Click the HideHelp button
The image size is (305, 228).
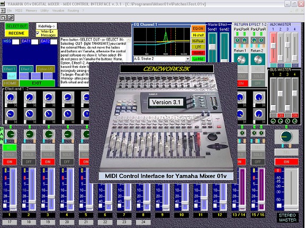pos(46,26)
